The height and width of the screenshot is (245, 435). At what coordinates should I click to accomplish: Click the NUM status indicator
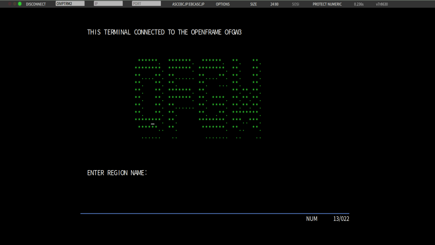[x=312, y=219]
